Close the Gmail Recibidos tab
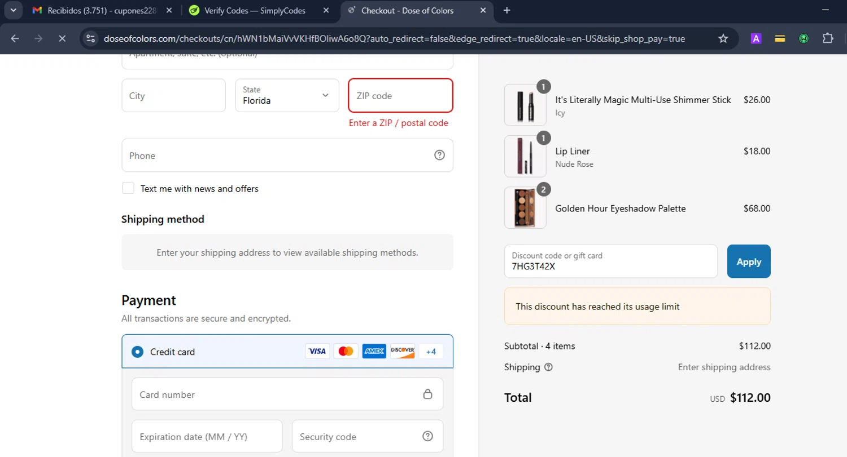Screen dimensions: 847x457 pyautogui.click(x=169, y=10)
